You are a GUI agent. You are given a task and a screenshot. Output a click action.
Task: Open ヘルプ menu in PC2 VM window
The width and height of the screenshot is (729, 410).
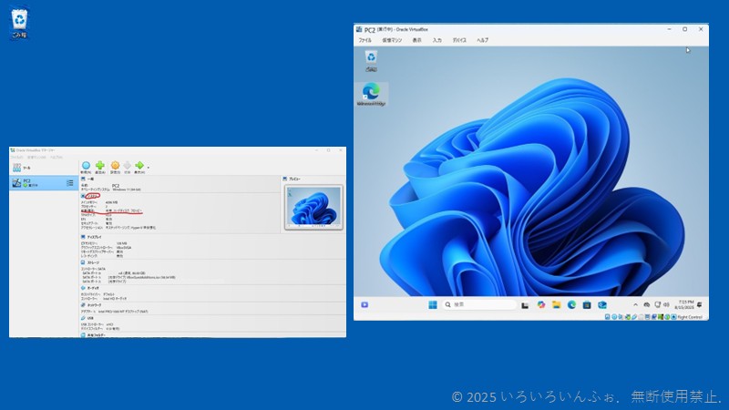(x=482, y=40)
